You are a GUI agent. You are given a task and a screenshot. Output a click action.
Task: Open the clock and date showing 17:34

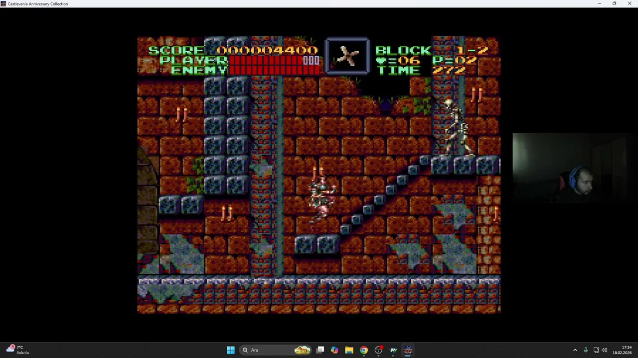tap(622, 350)
